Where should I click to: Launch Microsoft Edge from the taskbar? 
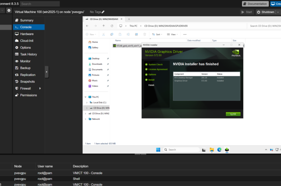pyautogui.click(x=219, y=150)
